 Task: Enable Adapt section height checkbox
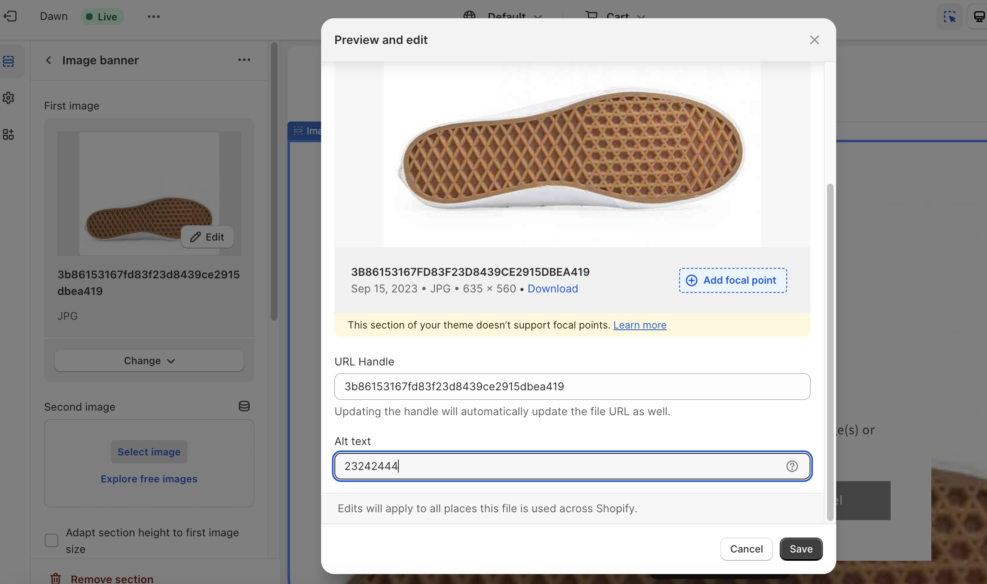coord(52,540)
